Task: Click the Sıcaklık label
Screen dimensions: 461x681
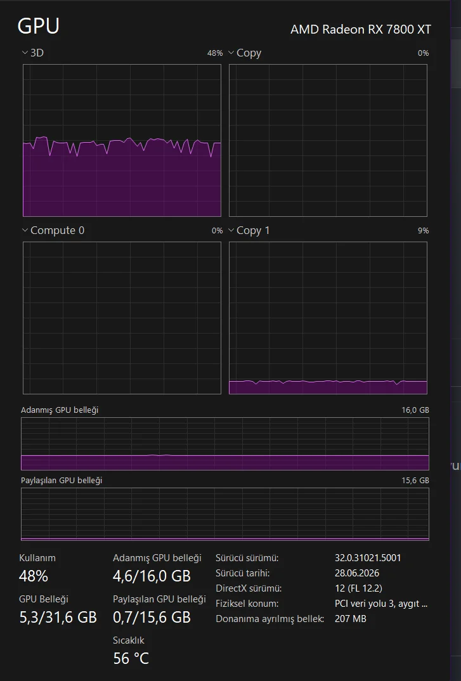Action: click(x=129, y=640)
